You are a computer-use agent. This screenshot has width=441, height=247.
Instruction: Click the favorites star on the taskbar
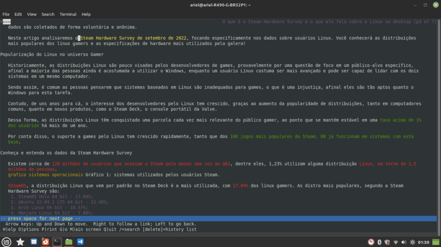20,242
